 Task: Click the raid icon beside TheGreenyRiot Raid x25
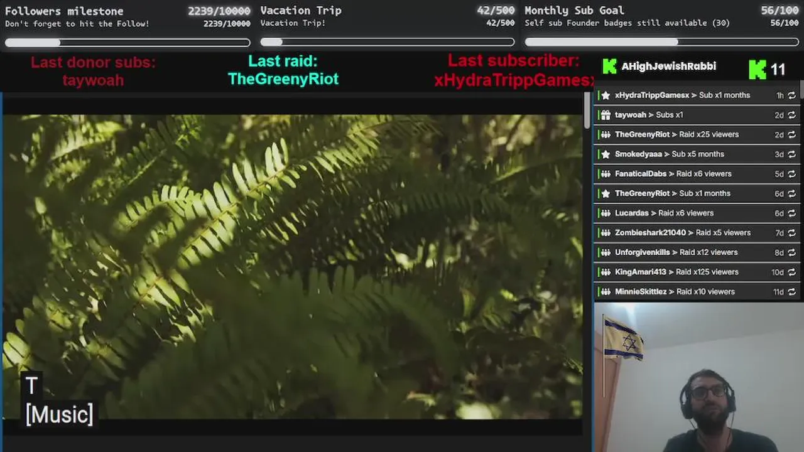(606, 134)
